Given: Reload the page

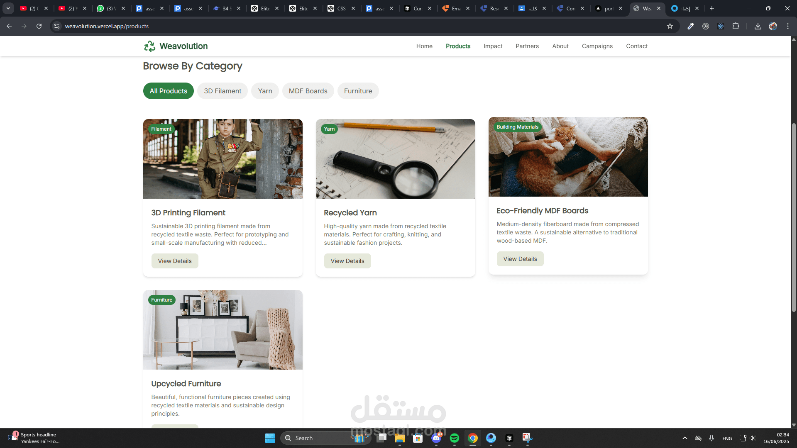Looking at the screenshot, I should pos(39,26).
